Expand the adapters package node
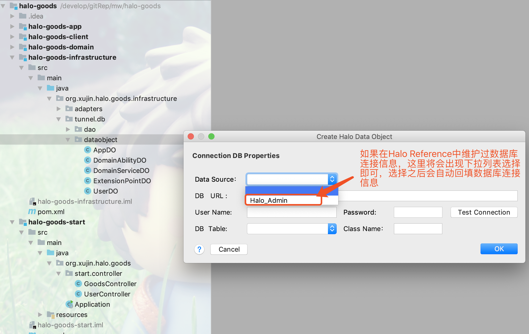 [59, 109]
